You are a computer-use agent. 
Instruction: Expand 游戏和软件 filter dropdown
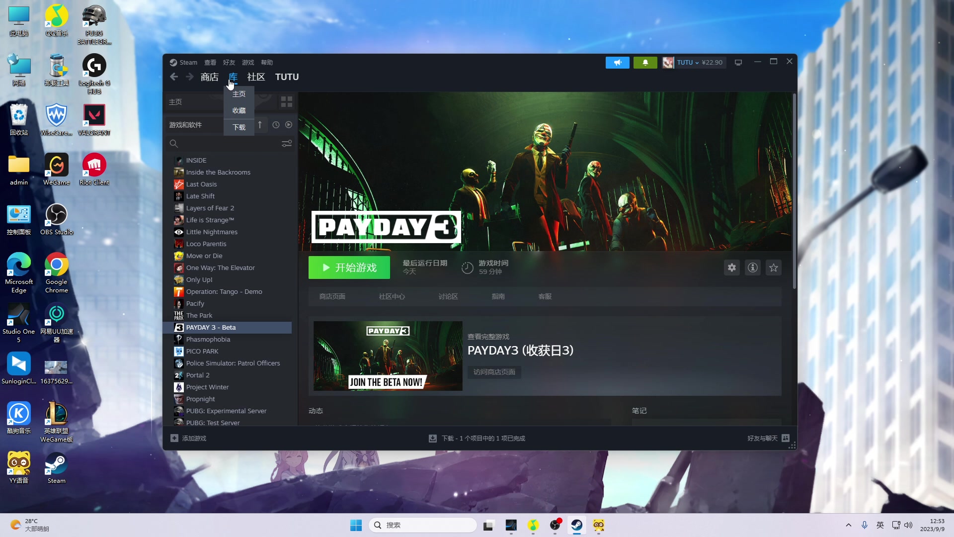coord(195,125)
